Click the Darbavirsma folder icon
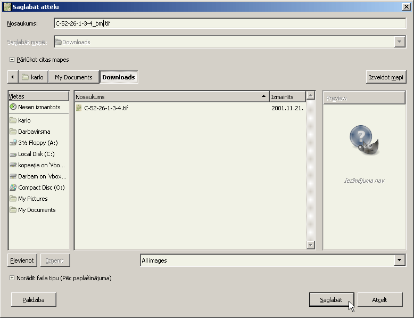414x318 pixels. 13,132
